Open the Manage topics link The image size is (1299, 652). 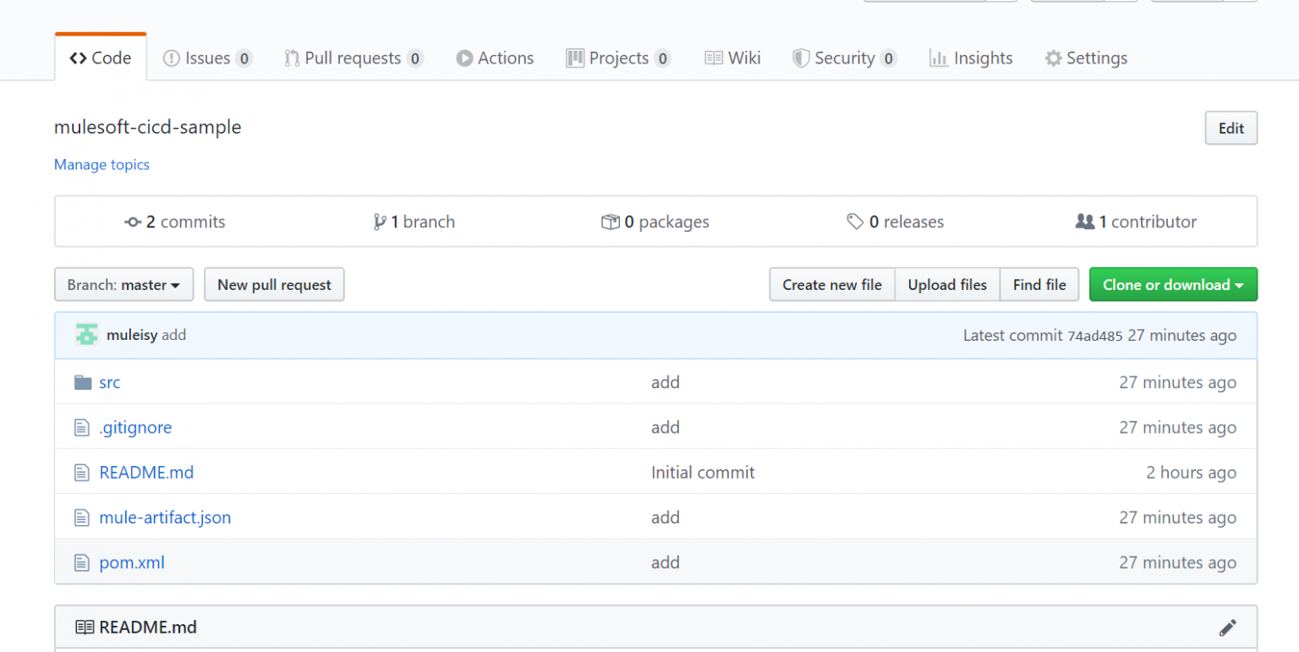click(101, 164)
